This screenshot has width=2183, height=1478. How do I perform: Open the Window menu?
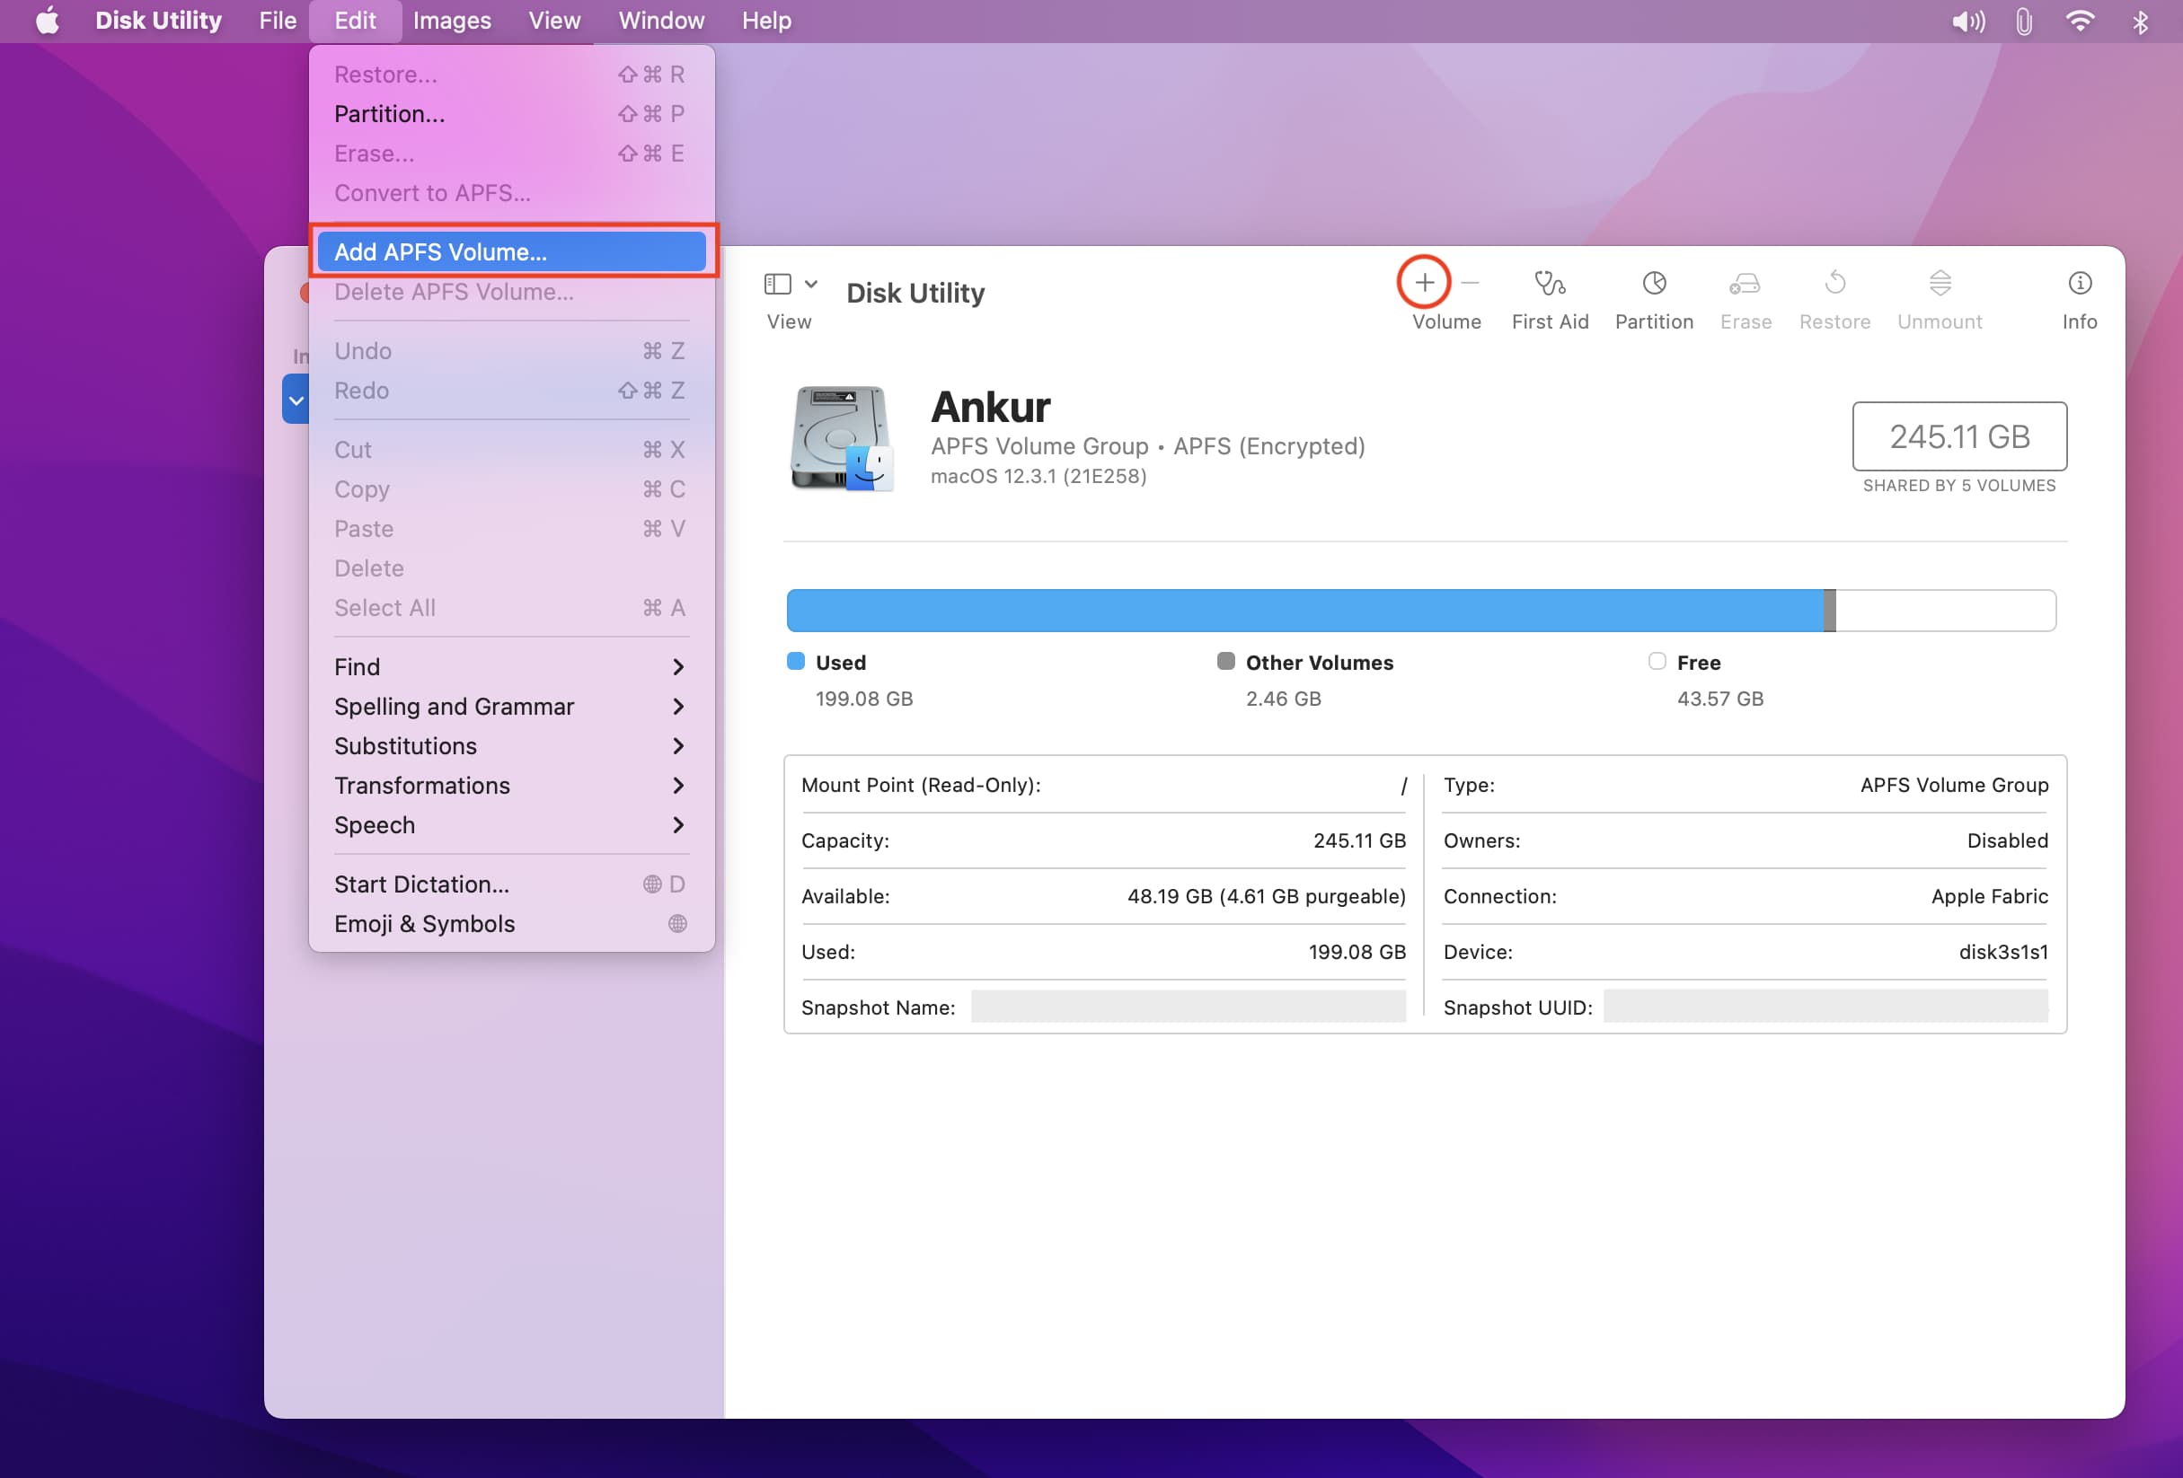click(x=661, y=21)
